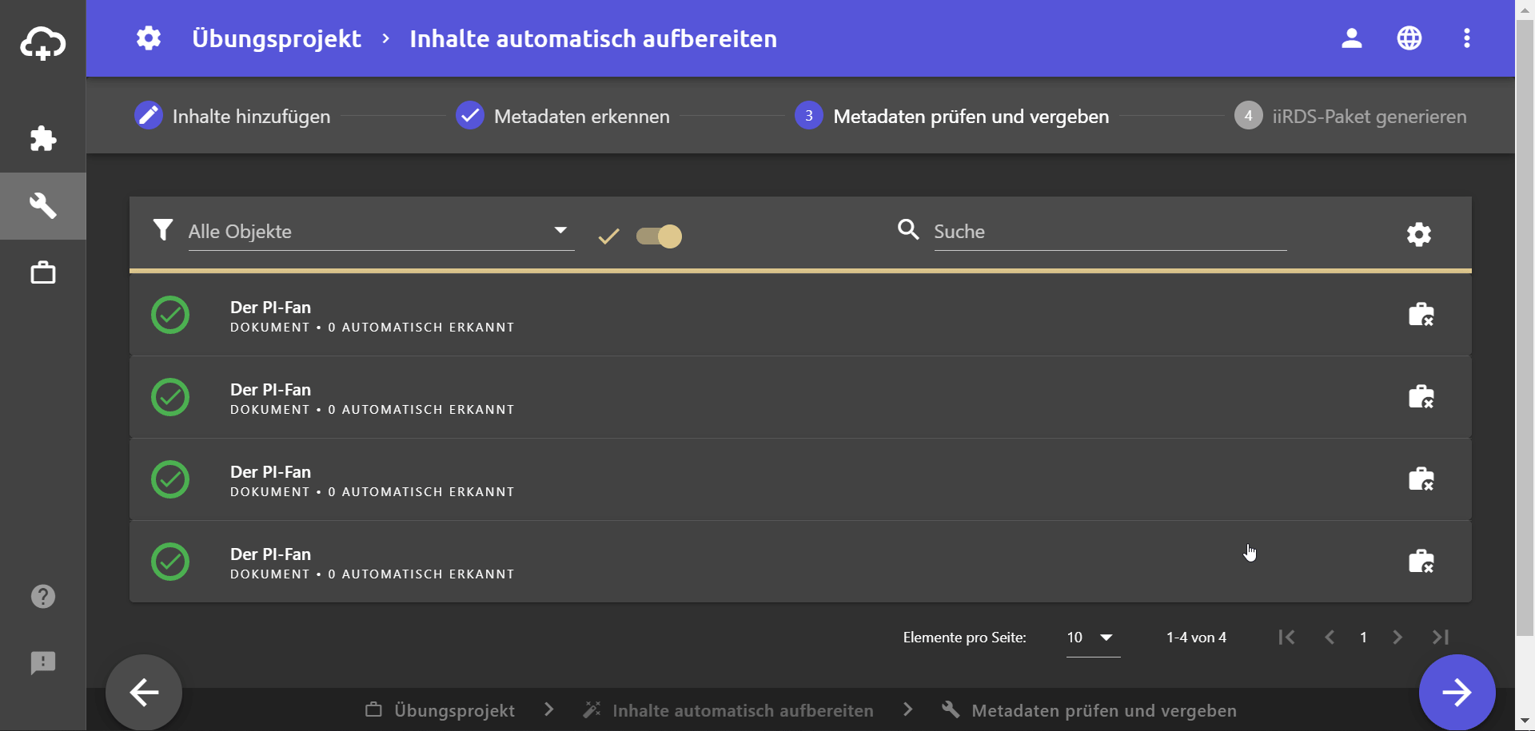Click the gold checkmark icon beside the toggle
The height and width of the screenshot is (731, 1535).
click(x=609, y=236)
